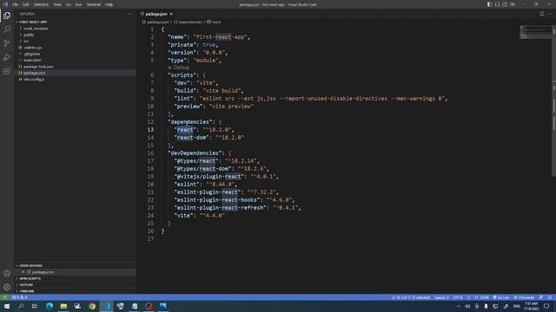Open Windows taskbar search

tap(21, 306)
